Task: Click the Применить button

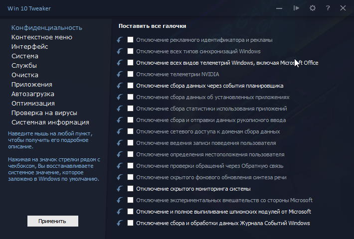Action: pyautogui.click(x=53, y=221)
